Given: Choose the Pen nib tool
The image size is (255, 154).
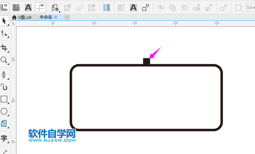Looking at the screenshot, I should point(4,74).
